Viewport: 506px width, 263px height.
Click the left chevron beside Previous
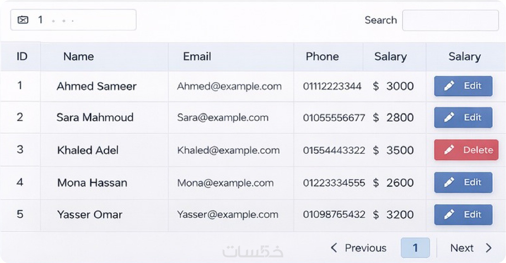point(334,248)
